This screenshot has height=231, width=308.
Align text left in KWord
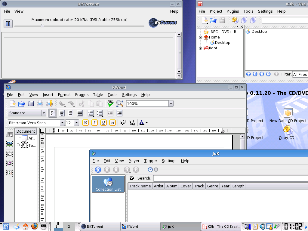[52, 113]
